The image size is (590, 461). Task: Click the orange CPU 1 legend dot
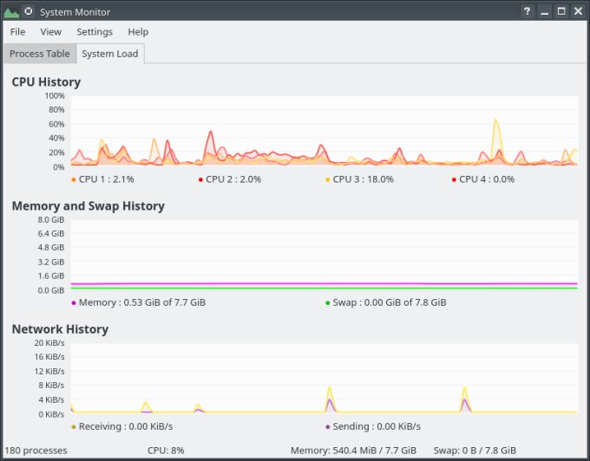[x=74, y=179]
